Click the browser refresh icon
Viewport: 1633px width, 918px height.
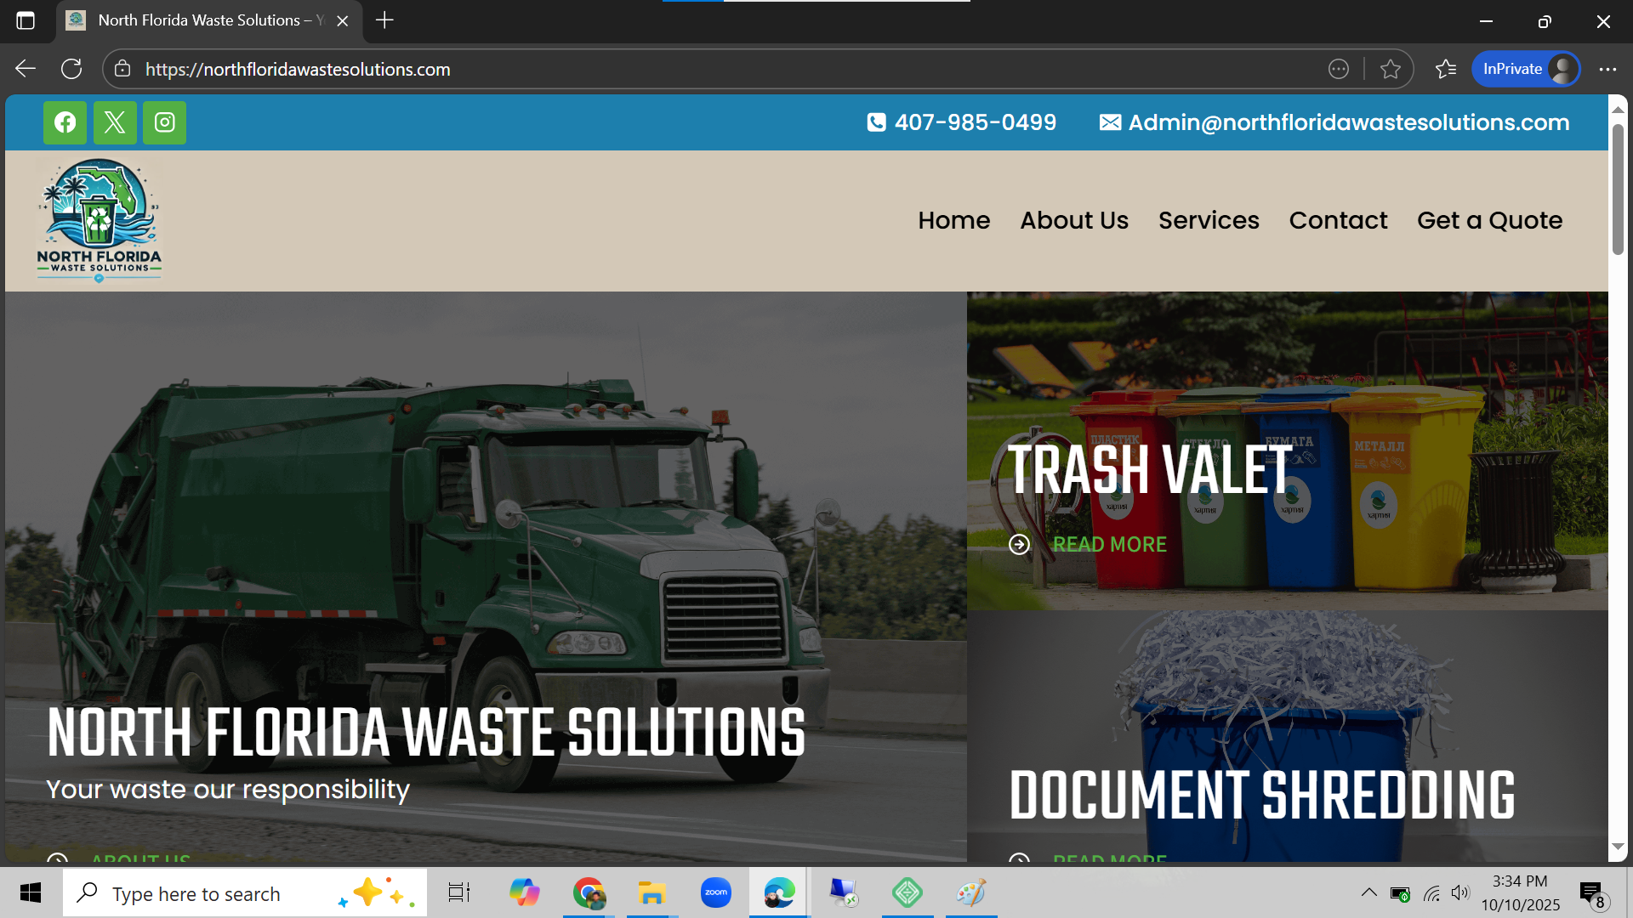click(x=71, y=69)
